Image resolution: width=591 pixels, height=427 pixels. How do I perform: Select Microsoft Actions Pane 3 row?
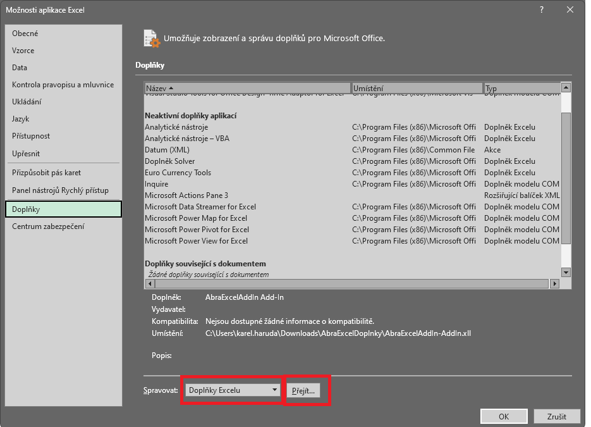click(352, 195)
